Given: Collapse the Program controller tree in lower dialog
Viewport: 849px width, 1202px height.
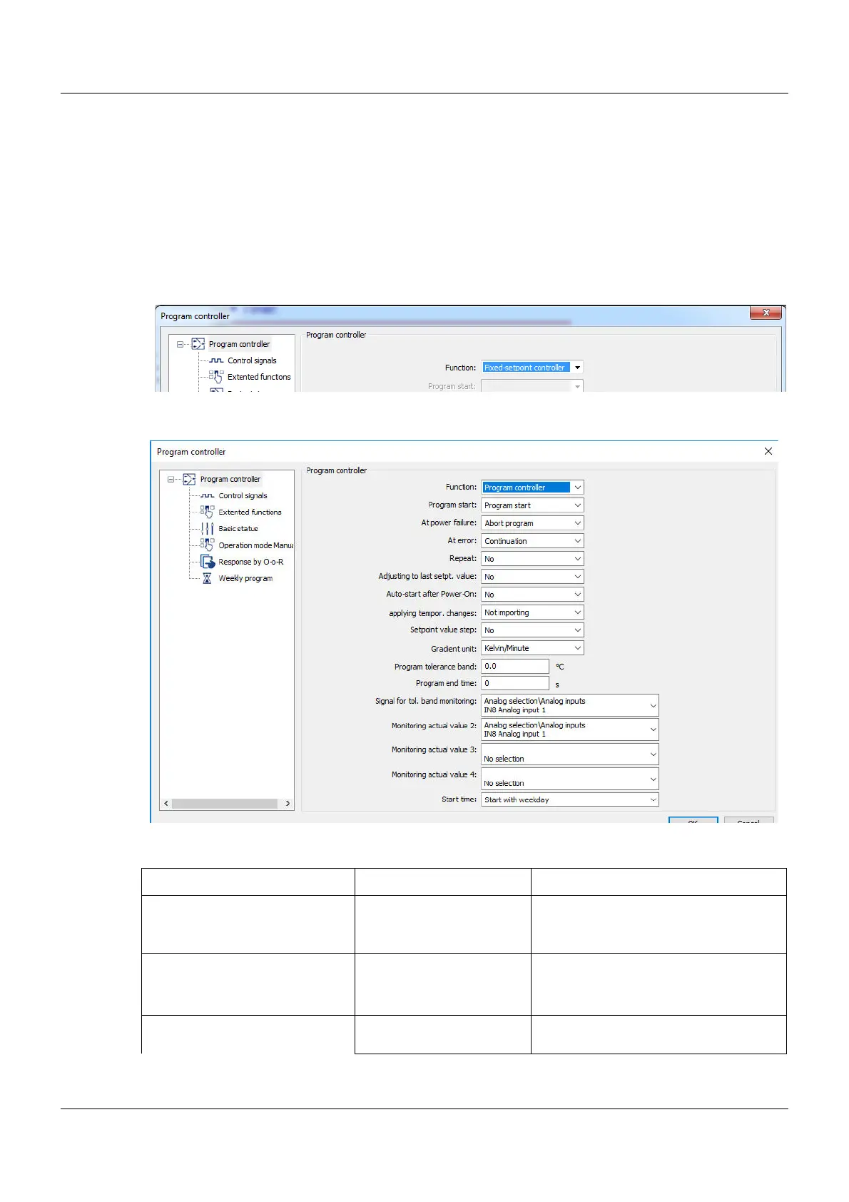Looking at the screenshot, I should pyautogui.click(x=171, y=480).
